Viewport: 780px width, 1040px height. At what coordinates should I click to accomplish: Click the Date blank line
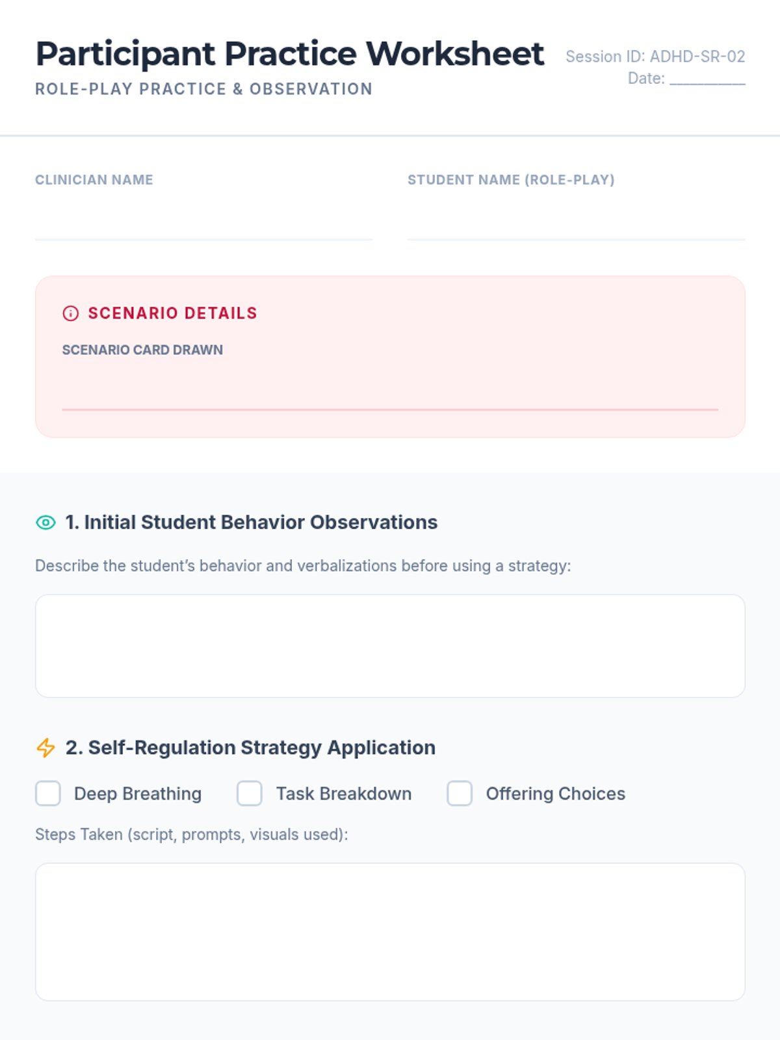tap(707, 79)
